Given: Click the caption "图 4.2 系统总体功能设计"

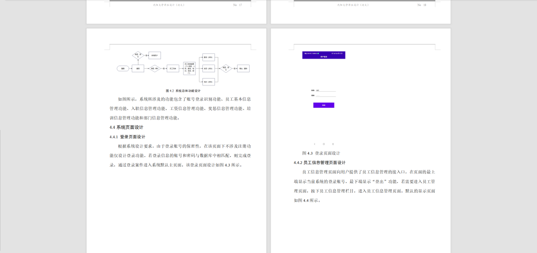Looking at the screenshot, I should click(x=183, y=91).
